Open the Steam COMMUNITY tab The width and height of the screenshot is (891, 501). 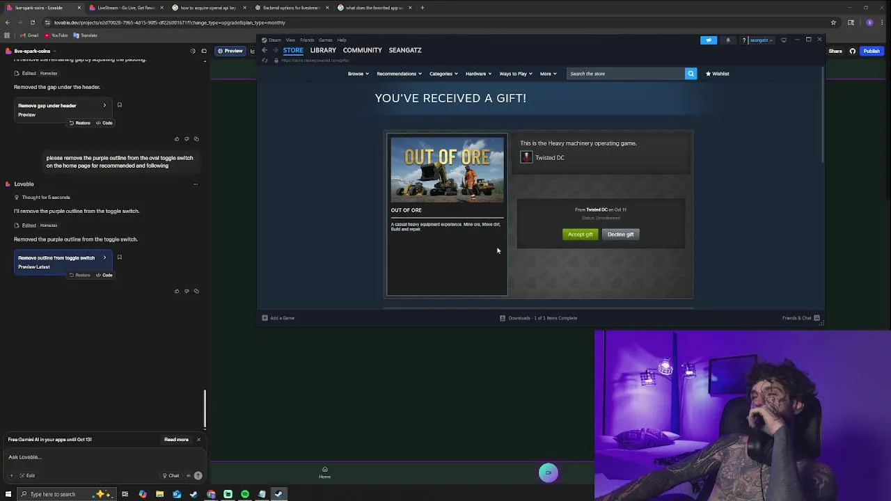pyautogui.click(x=362, y=50)
